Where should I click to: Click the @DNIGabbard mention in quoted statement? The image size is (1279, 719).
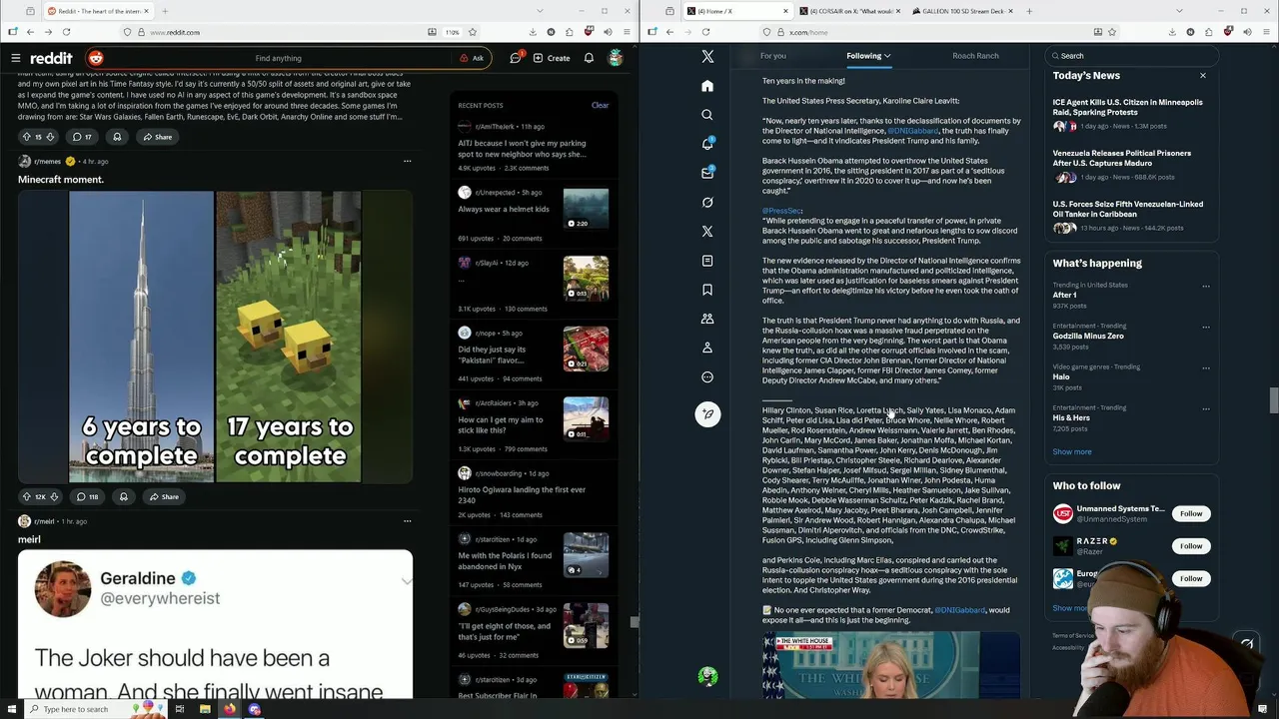[x=913, y=131]
